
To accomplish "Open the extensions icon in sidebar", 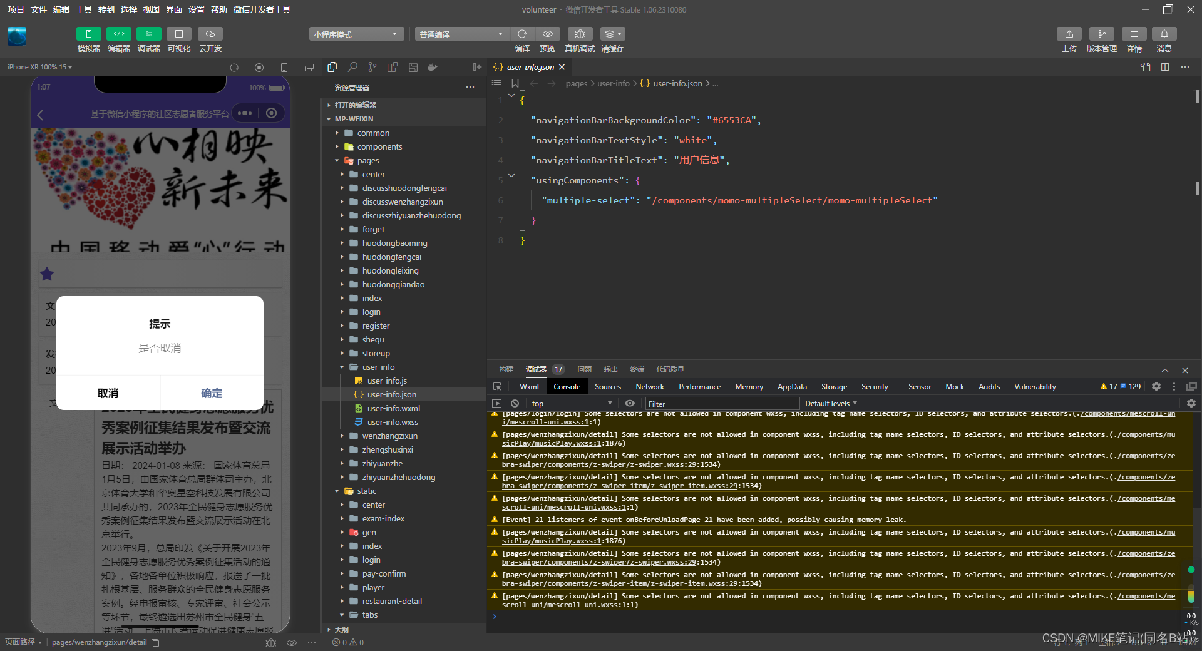I will click(x=393, y=67).
